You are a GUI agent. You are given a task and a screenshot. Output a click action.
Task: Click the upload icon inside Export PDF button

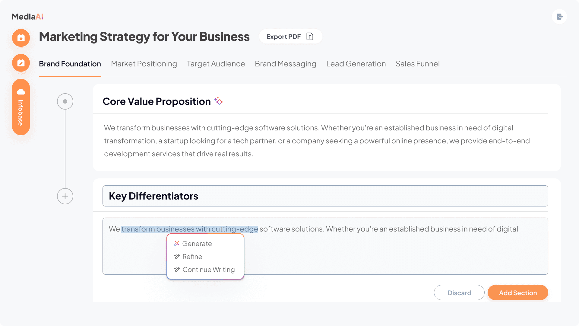(x=309, y=36)
